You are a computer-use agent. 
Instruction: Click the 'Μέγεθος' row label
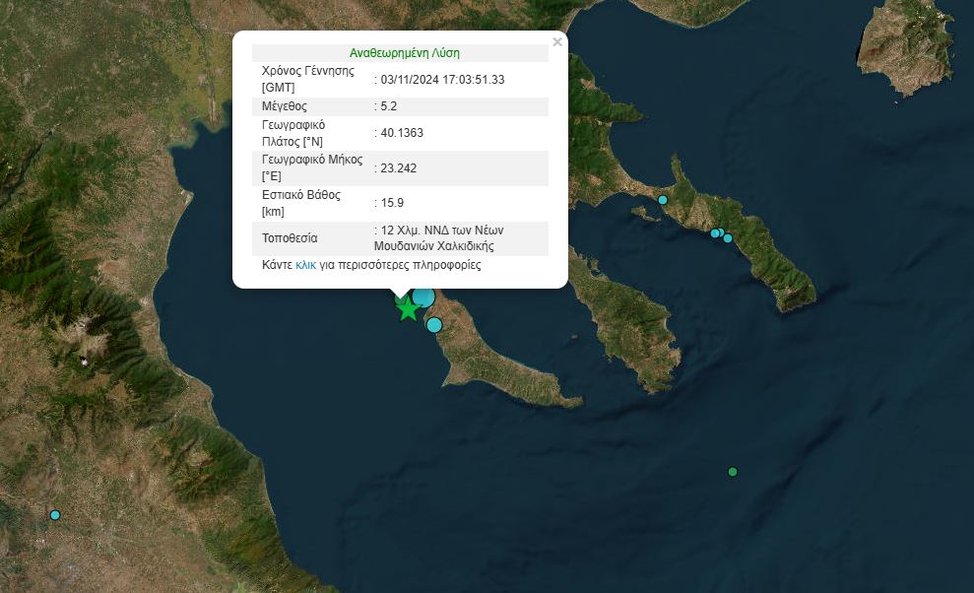tap(285, 106)
